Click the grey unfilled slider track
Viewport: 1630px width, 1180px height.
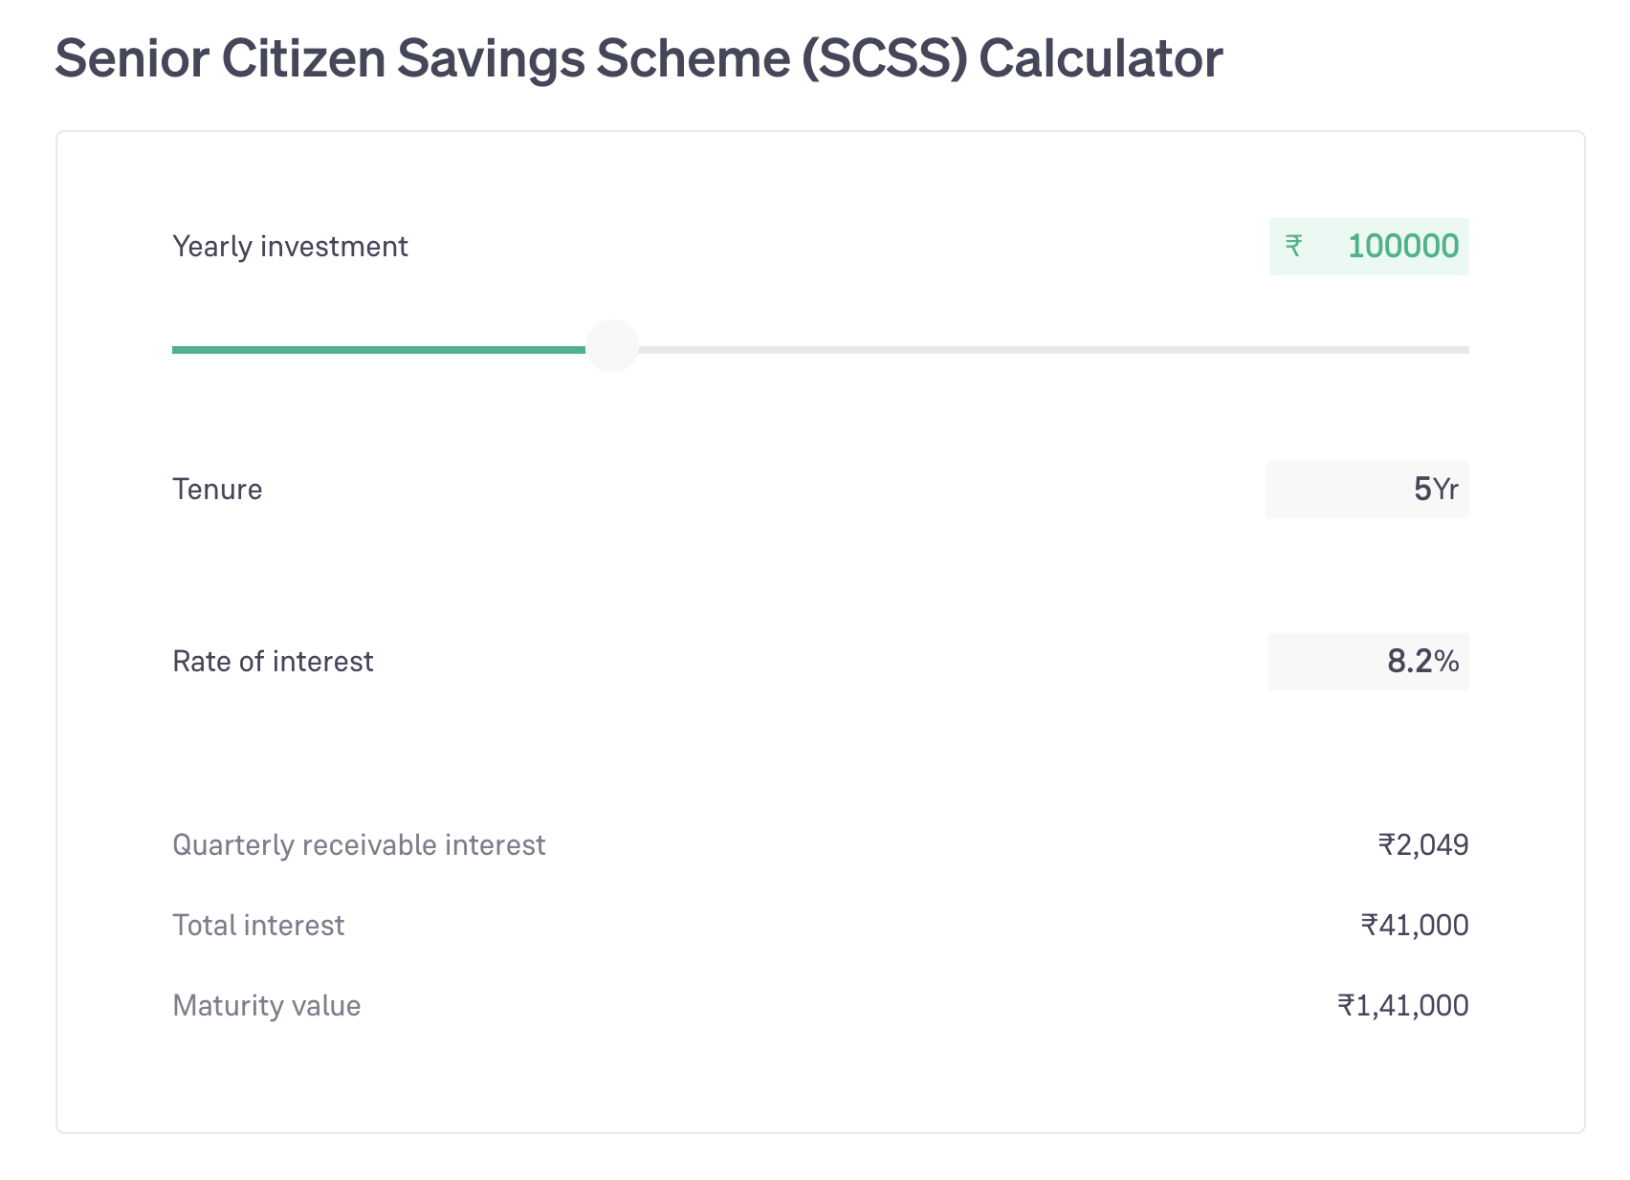click(x=1052, y=350)
